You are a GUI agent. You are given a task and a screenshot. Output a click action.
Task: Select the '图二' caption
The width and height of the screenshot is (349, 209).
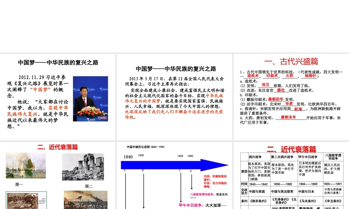pos(89,186)
